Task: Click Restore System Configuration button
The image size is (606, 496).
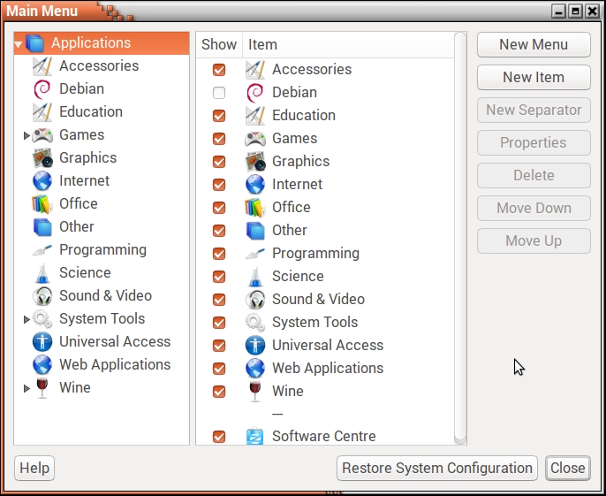Action: click(437, 469)
